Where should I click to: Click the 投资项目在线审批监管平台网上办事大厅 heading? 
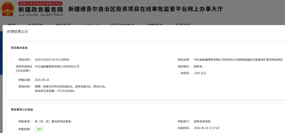click(x=145, y=9)
